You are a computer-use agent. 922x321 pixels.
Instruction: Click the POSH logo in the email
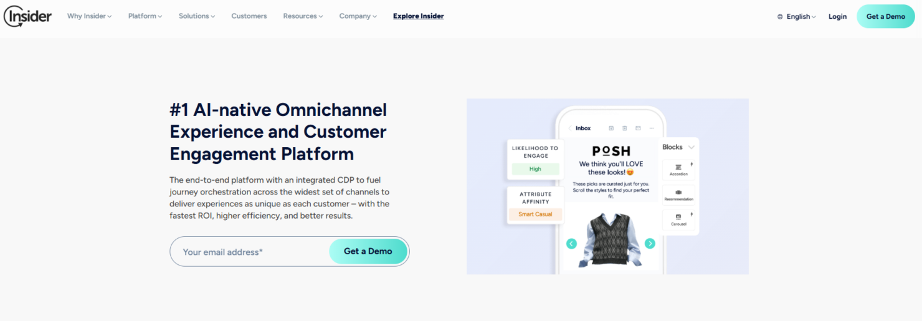611,151
